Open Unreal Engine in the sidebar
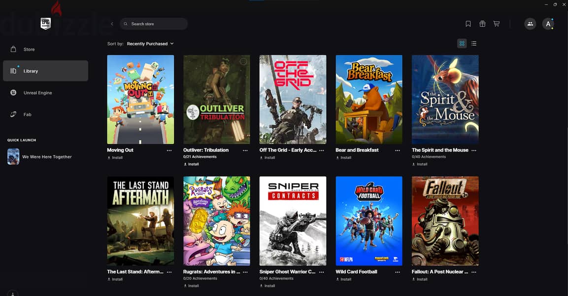568x296 pixels. pos(45,93)
